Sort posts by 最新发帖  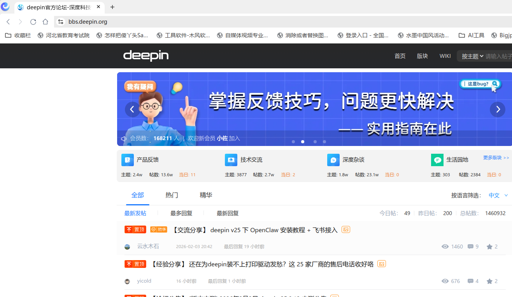(x=135, y=213)
